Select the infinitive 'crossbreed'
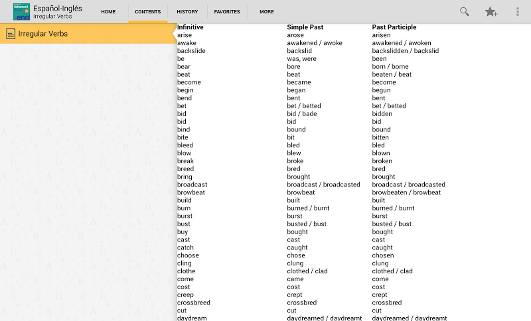This screenshot has height=321, width=531. coord(193,302)
